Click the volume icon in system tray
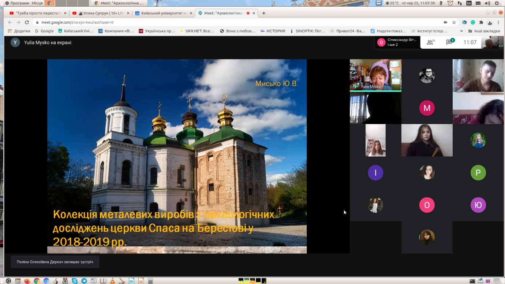 point(487,3)
